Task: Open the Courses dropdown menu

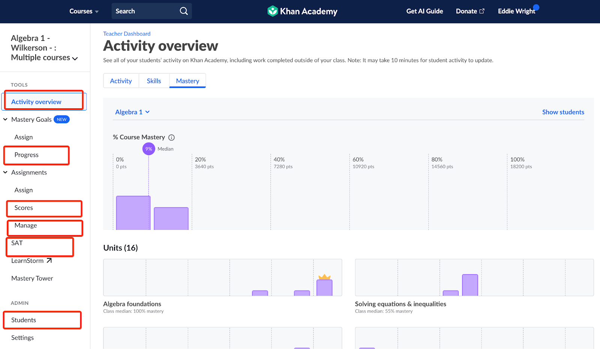Action: 84,11
